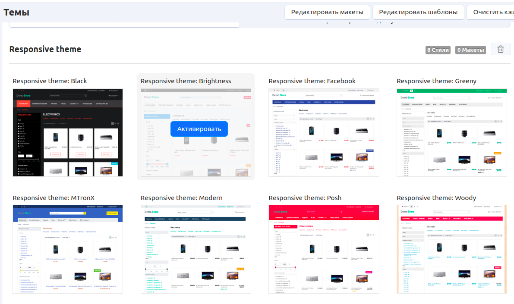Click the trash icon for Responsive theme

pos(500,49)
